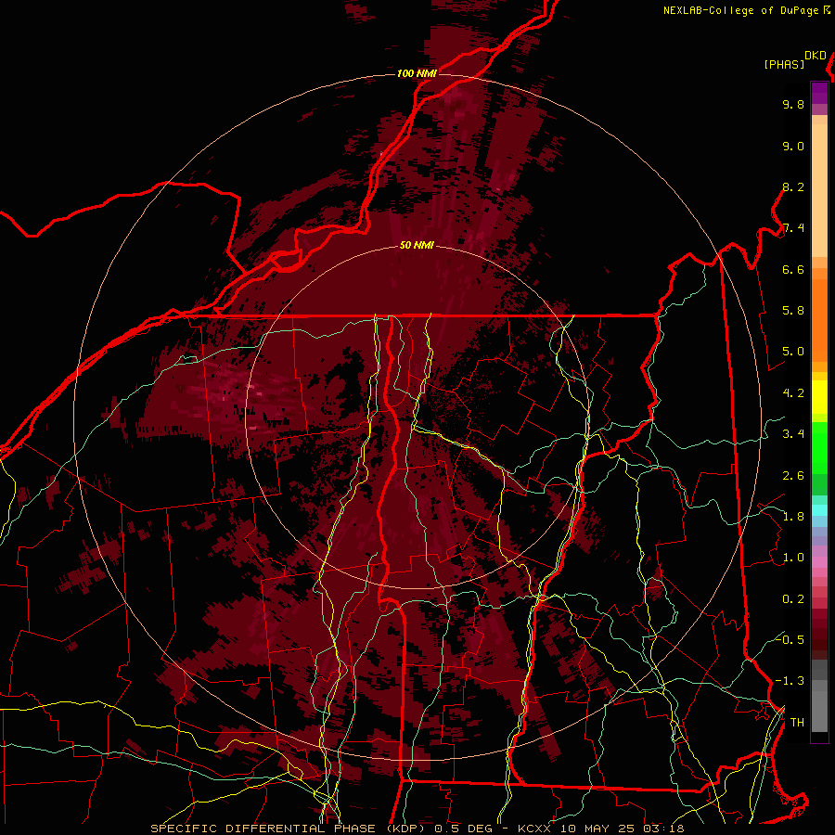Click the 100 NMI range ring label

point(417,73)
